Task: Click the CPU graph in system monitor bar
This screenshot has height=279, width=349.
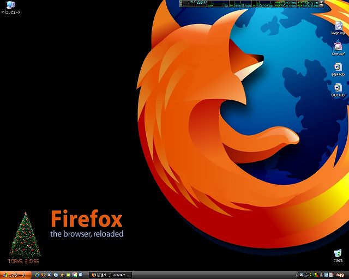Action: pos(218,4)
